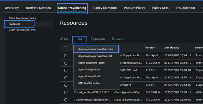Sort by the Version column header
Image resolution: width=203 pixels, height=104 pixels.
click(x=150, y=48)
